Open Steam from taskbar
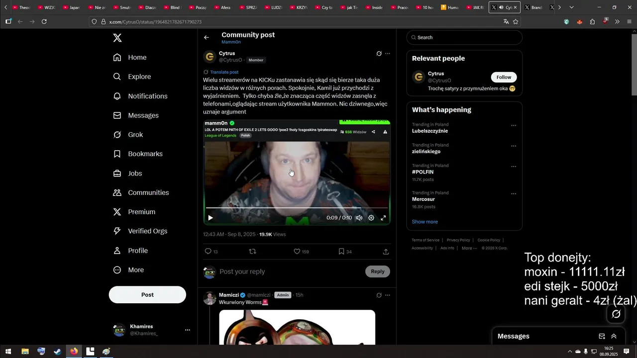Viewport: 637px width, 358px height. coord(57,351)
